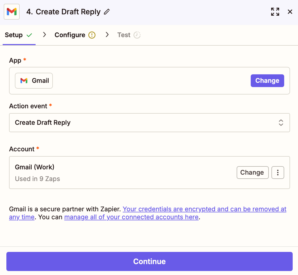Click the Configure warning icon

[92, 35]
